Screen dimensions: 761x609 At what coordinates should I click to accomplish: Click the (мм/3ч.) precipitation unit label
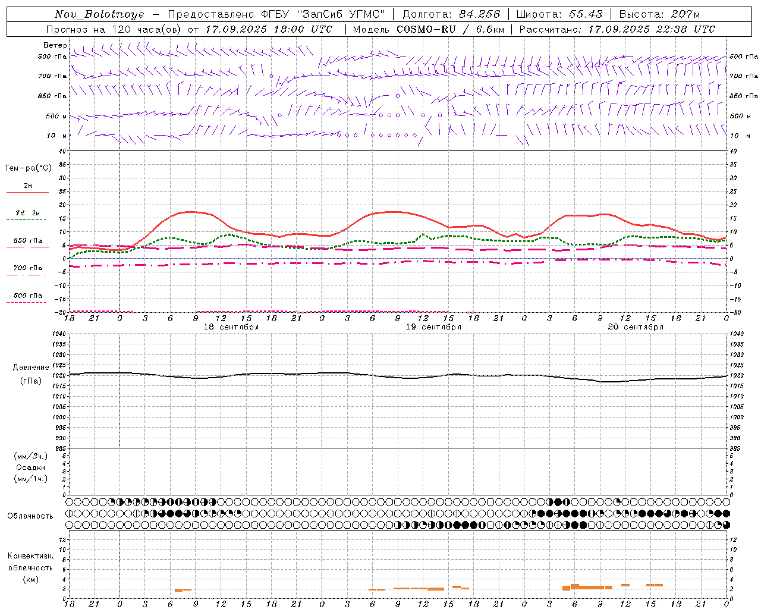coord(30,456)
